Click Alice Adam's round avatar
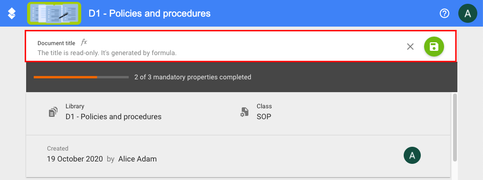The height and width of the screenshot is (180, 483). click(412, 156)
